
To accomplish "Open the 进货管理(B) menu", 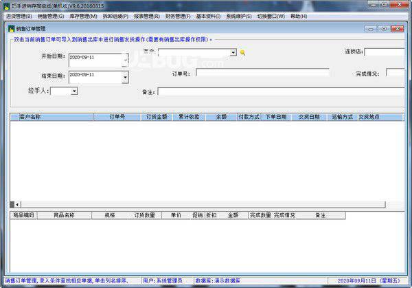I will point(19,16).
